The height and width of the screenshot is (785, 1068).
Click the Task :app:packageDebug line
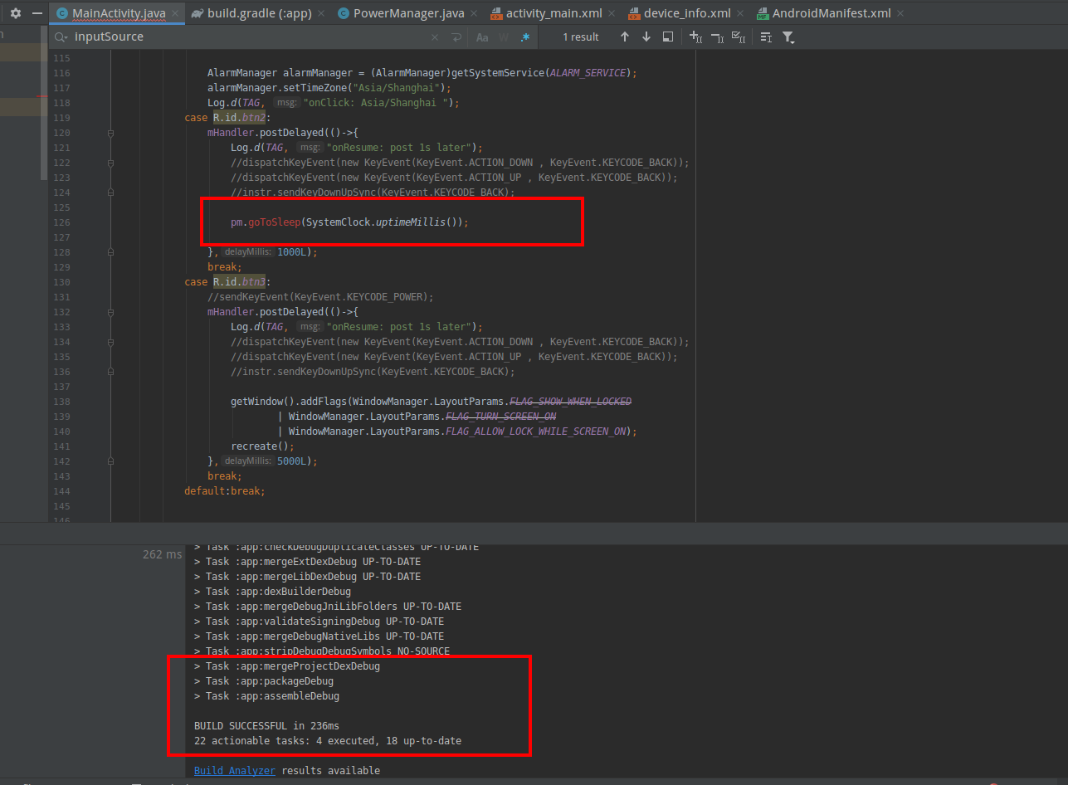click(x=264, y=681)
